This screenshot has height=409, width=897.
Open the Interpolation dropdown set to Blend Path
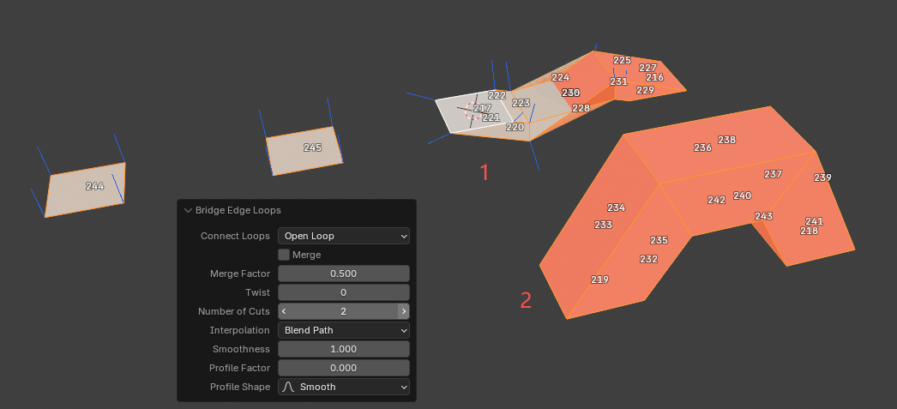[343, 330]
